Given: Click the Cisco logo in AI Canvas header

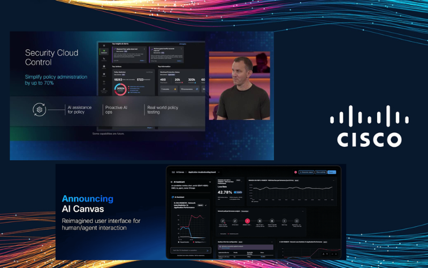Looking at the screenshot, I should (x=173, y=172).
